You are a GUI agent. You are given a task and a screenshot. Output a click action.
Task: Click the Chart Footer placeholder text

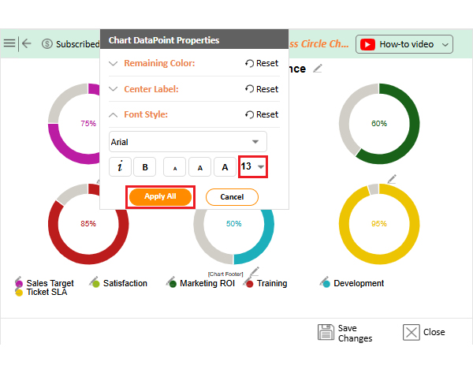click(223, 274)
